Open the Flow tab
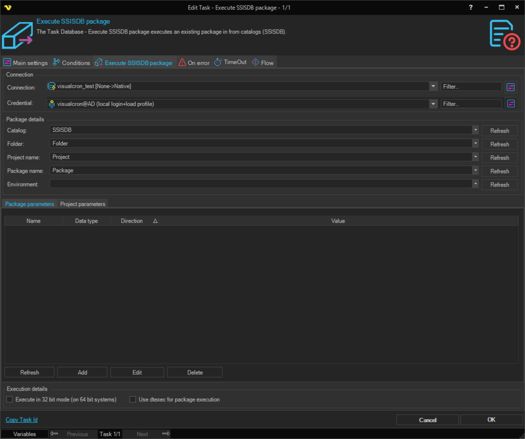 tap(263, 63)
